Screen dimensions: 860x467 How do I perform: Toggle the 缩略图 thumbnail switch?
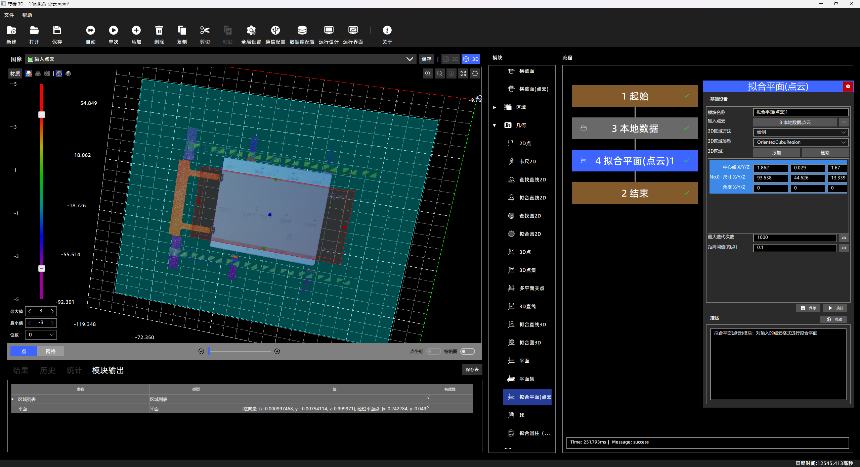468,351
